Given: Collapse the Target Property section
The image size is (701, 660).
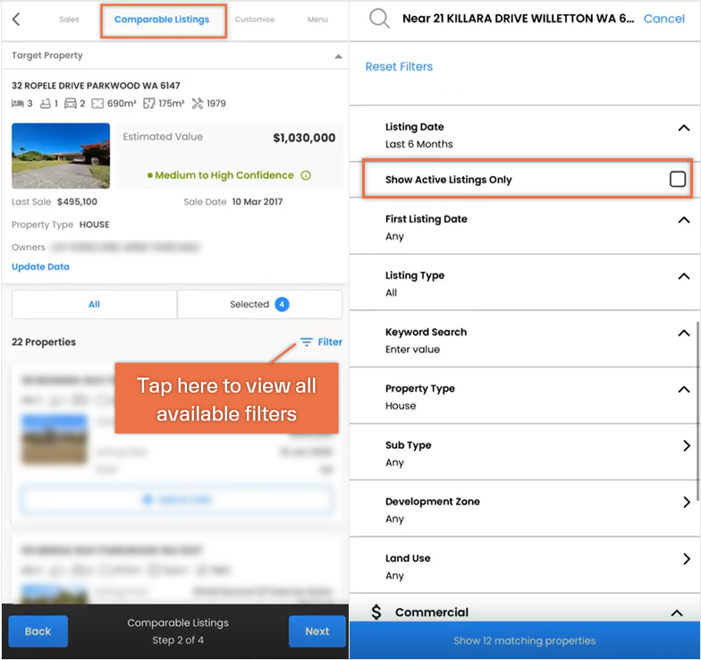Looking at the screenshot, I should (338, 56).
